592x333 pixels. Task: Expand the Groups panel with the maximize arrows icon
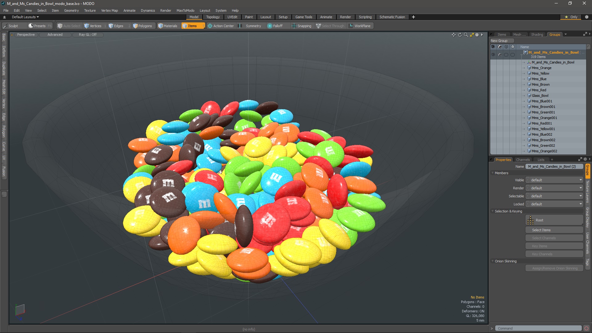(x=585, y=34)
